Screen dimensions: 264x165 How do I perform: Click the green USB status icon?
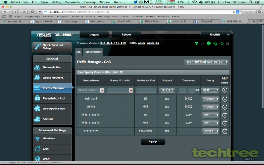tap(221, 43)
